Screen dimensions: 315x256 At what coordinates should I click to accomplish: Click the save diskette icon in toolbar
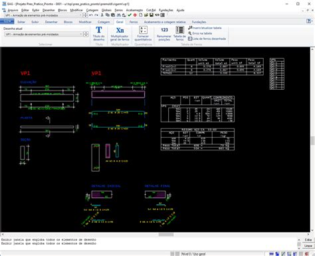pos(152,15)
